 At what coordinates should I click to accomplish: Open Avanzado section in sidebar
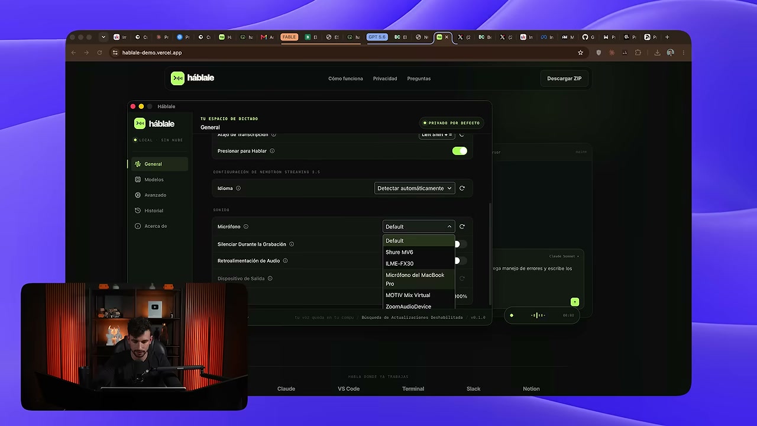pyautogui.click(x=160, y=195)
